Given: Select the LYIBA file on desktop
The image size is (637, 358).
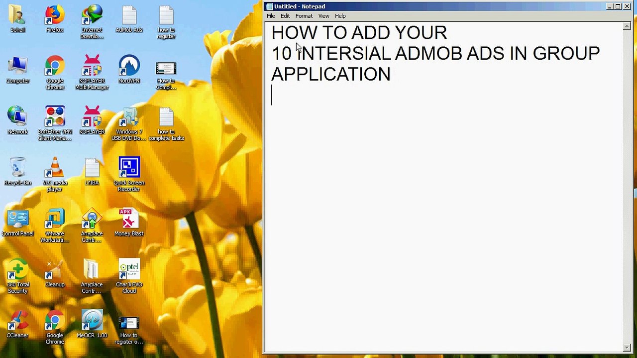Looking at the screenshot, I should tap(92, 172).
